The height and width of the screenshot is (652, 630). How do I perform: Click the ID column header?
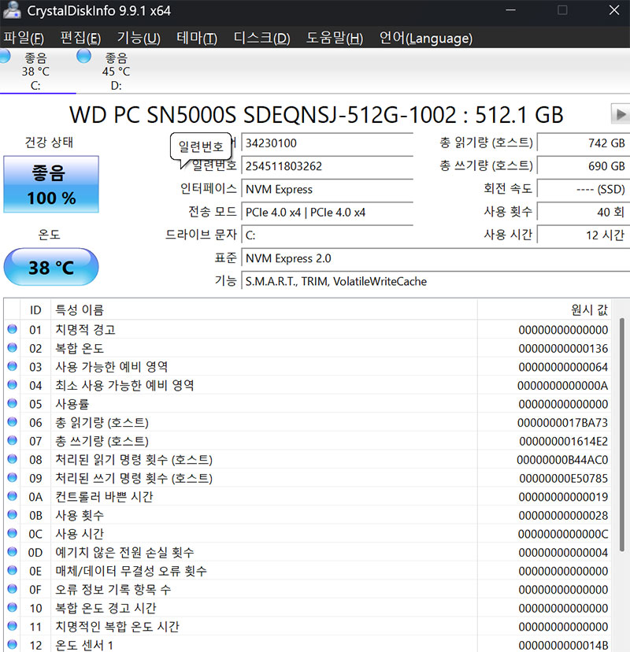(x=35, y=309)
